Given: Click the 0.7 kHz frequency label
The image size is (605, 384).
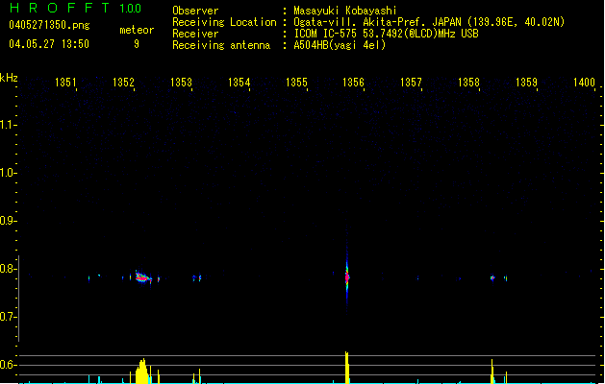Looking at the screenshot, I should 7,317.
